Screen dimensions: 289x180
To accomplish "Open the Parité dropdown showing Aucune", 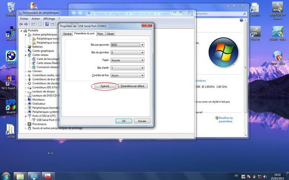I will pos(128,60).
